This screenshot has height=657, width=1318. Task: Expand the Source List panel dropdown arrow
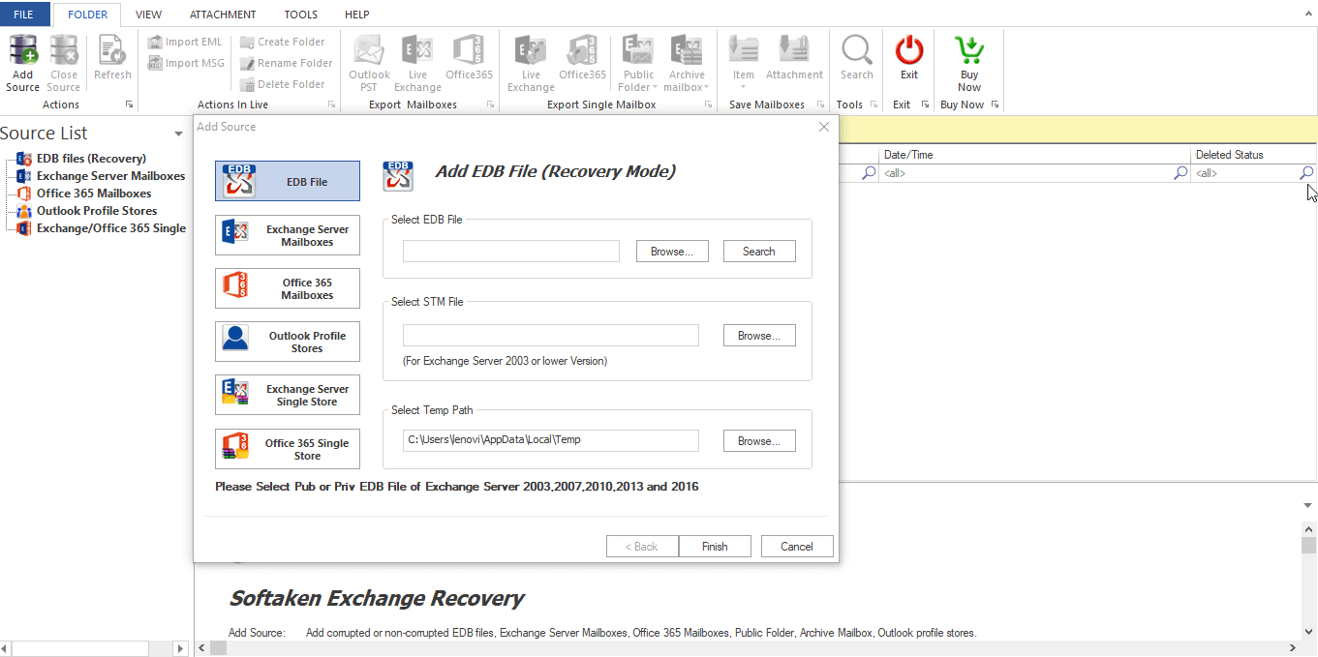[x=178, y=134]
